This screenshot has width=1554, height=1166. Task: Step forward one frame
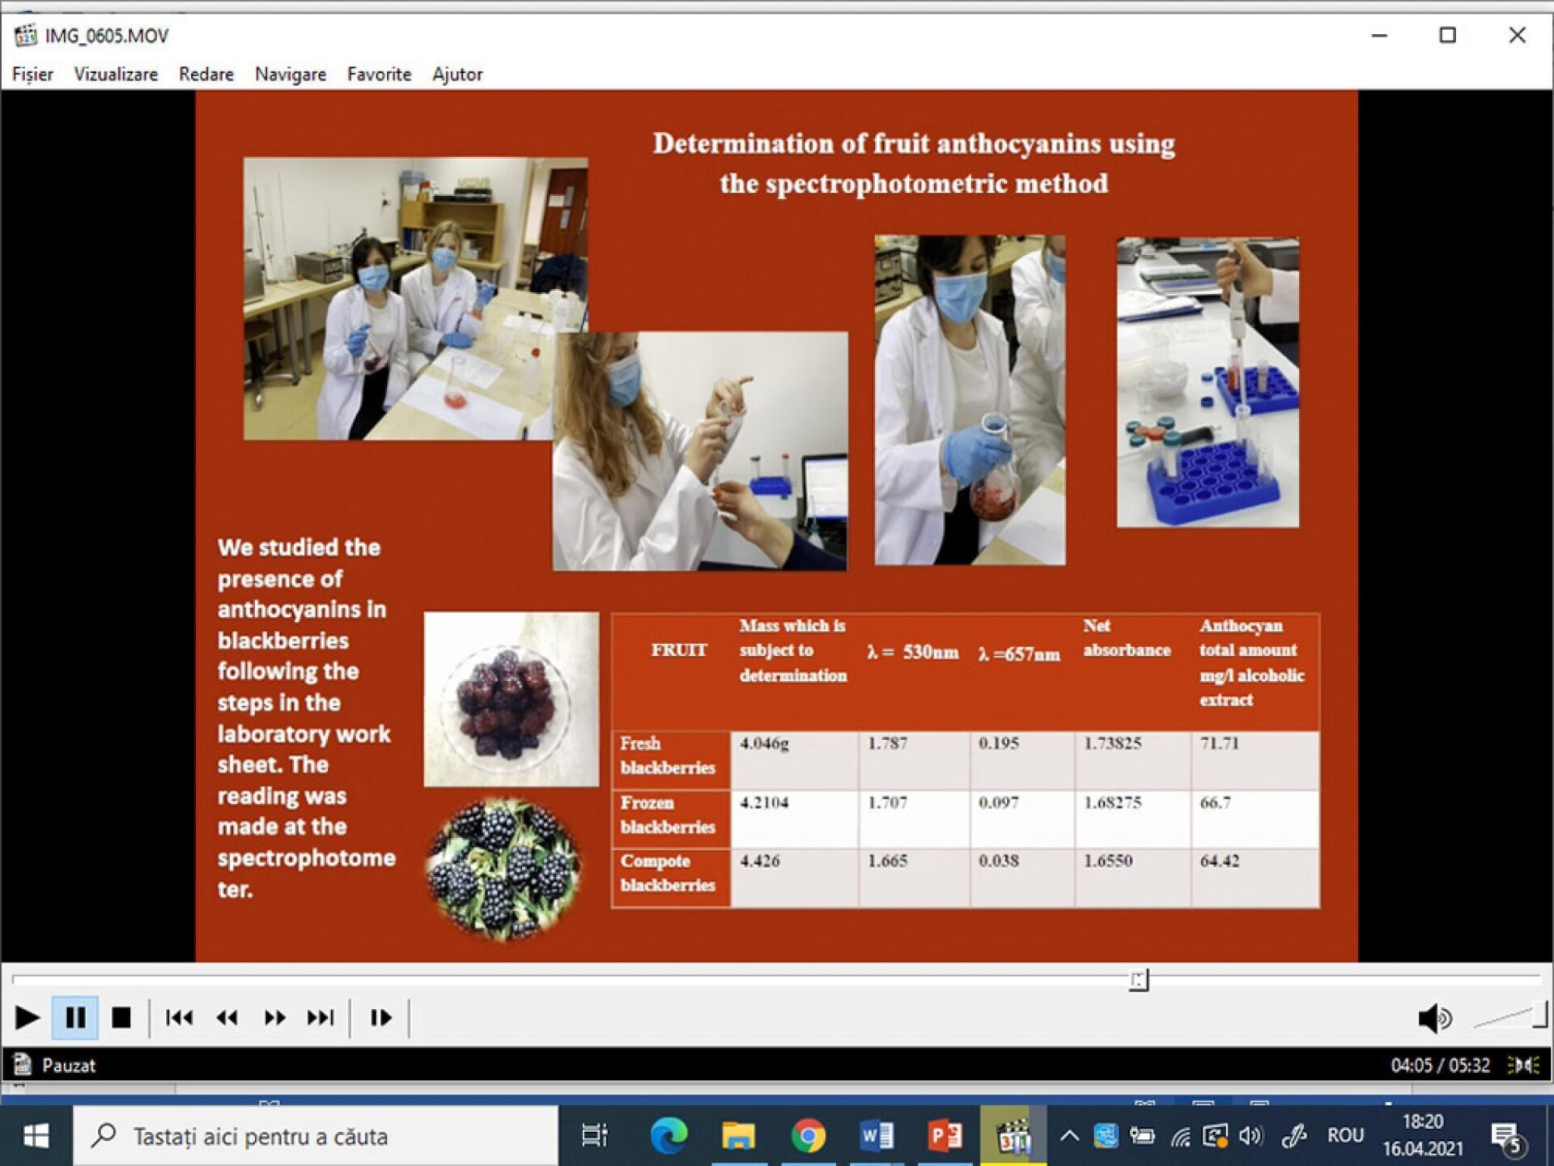tap(380, 1018)
